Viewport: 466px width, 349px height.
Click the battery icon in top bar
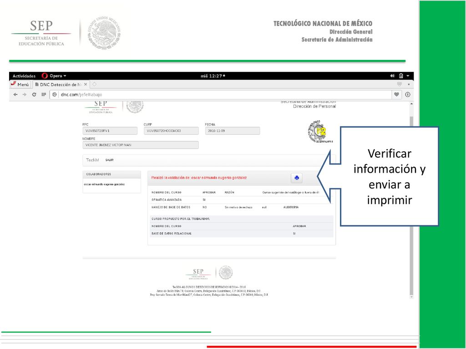click(401, 76)
